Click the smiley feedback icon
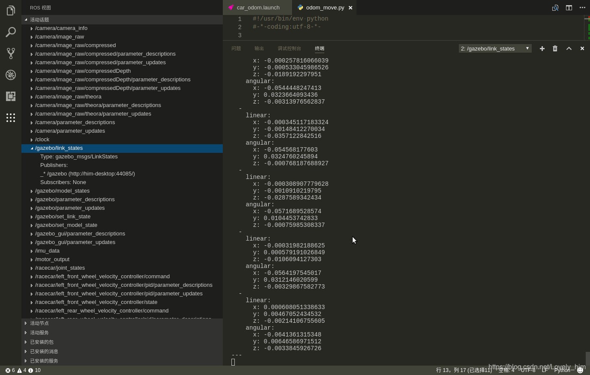 pos(580,370)
